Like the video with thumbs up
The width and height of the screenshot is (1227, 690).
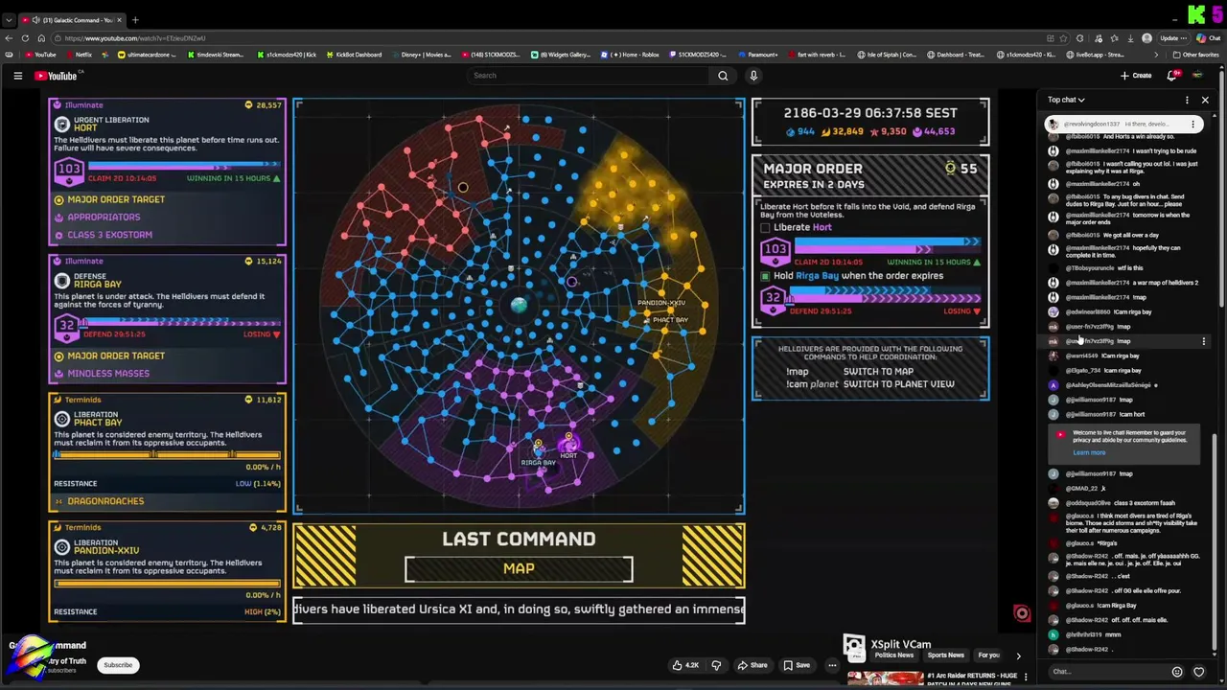pos(685,665)
